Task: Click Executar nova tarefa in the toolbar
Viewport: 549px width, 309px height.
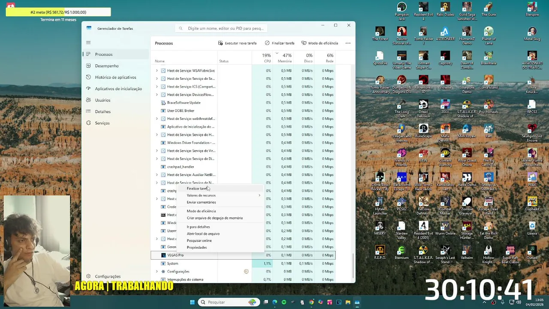Action: [237, 43]
